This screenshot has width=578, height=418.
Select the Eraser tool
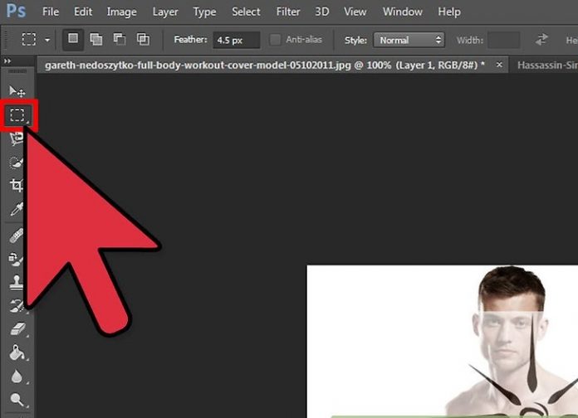click(x=17, y=330)
